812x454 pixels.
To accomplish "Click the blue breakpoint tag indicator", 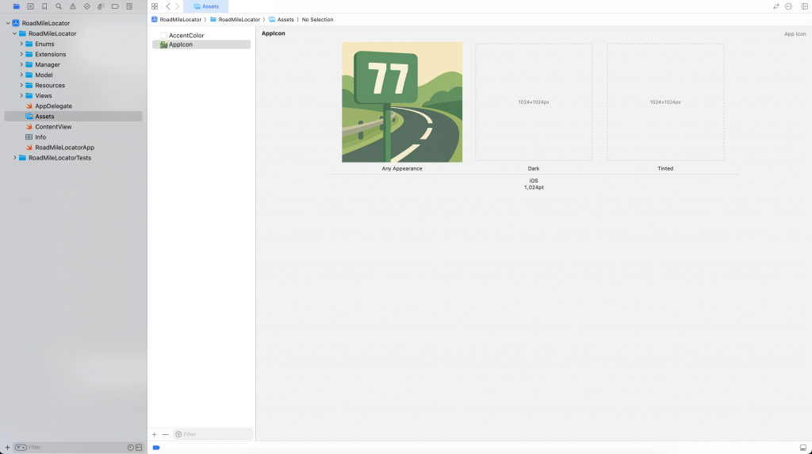I will click(x=156, y=448).
